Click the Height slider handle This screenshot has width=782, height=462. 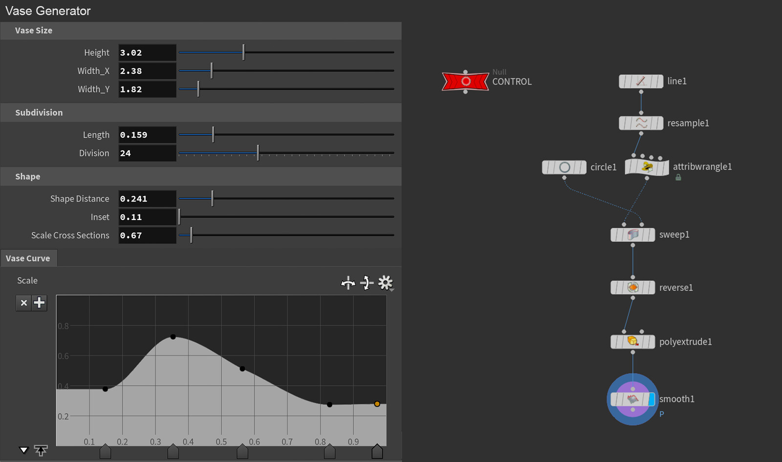tap(243, 52)
